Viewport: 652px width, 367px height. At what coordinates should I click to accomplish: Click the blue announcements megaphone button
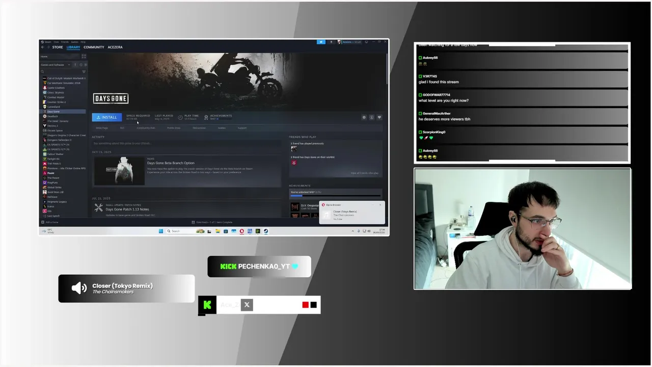[321, 42]
